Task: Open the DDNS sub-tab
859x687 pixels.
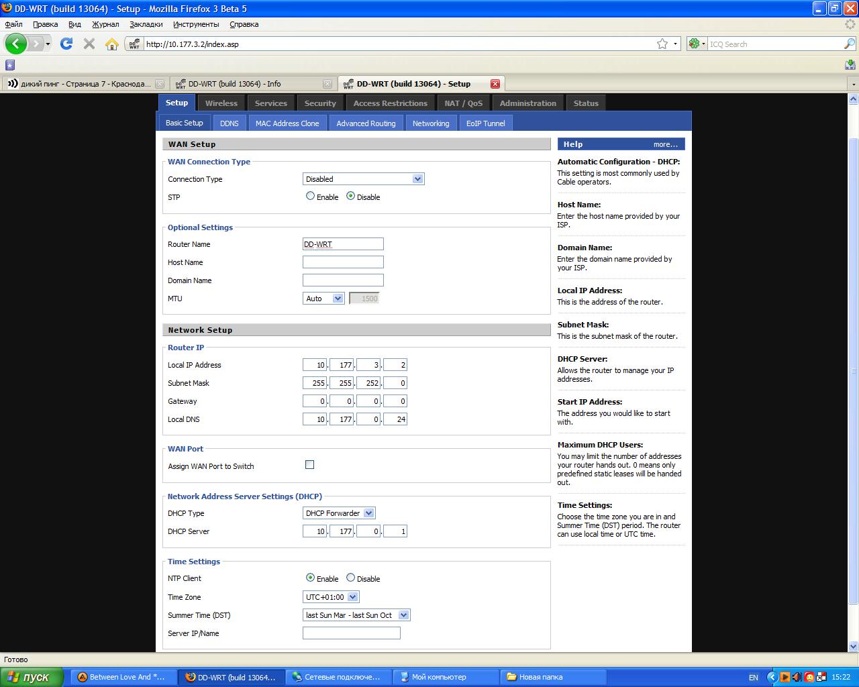Action: click(230, 123)
